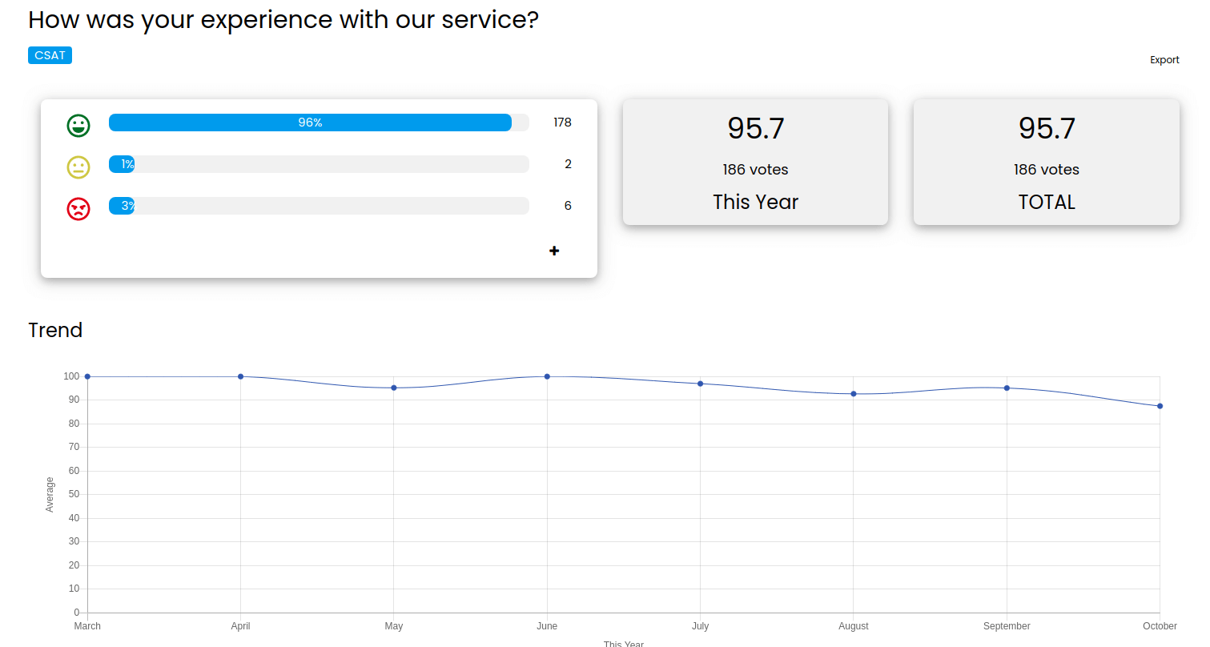Click the yellow neutral face icon
The height and width of the screenshot is (647, 1210).
[x=78, y=167]
